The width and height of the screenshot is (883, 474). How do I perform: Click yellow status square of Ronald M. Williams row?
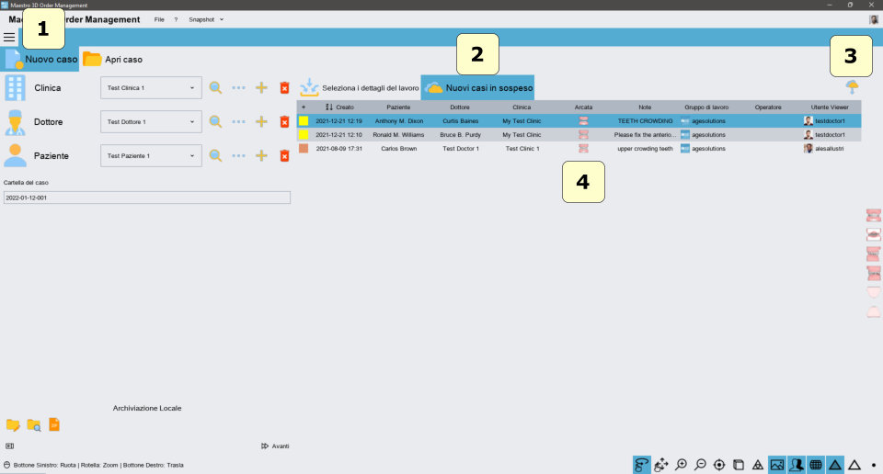(x=304, y=134)
